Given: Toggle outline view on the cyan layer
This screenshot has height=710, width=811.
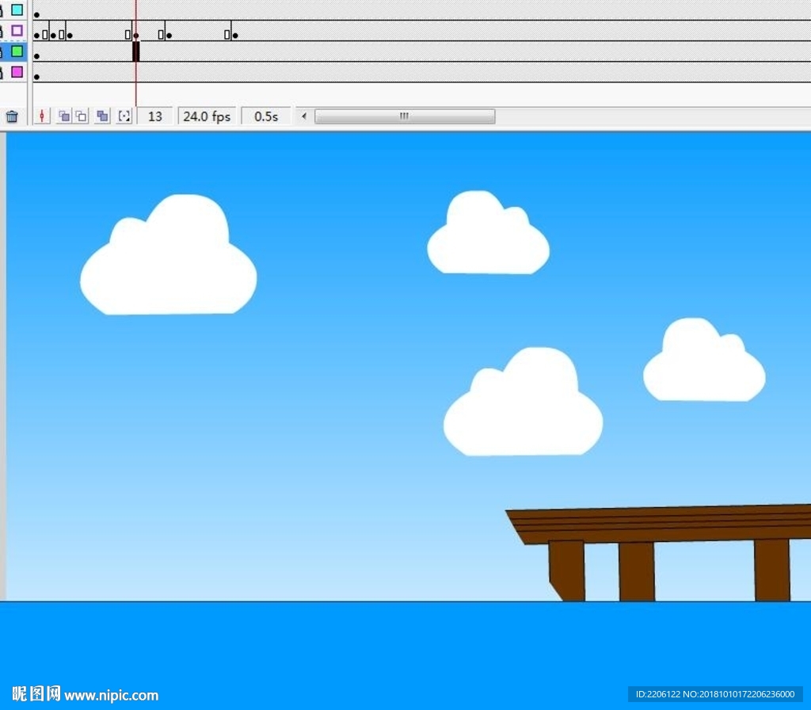Looking at the screenshot, I should 17,10.
